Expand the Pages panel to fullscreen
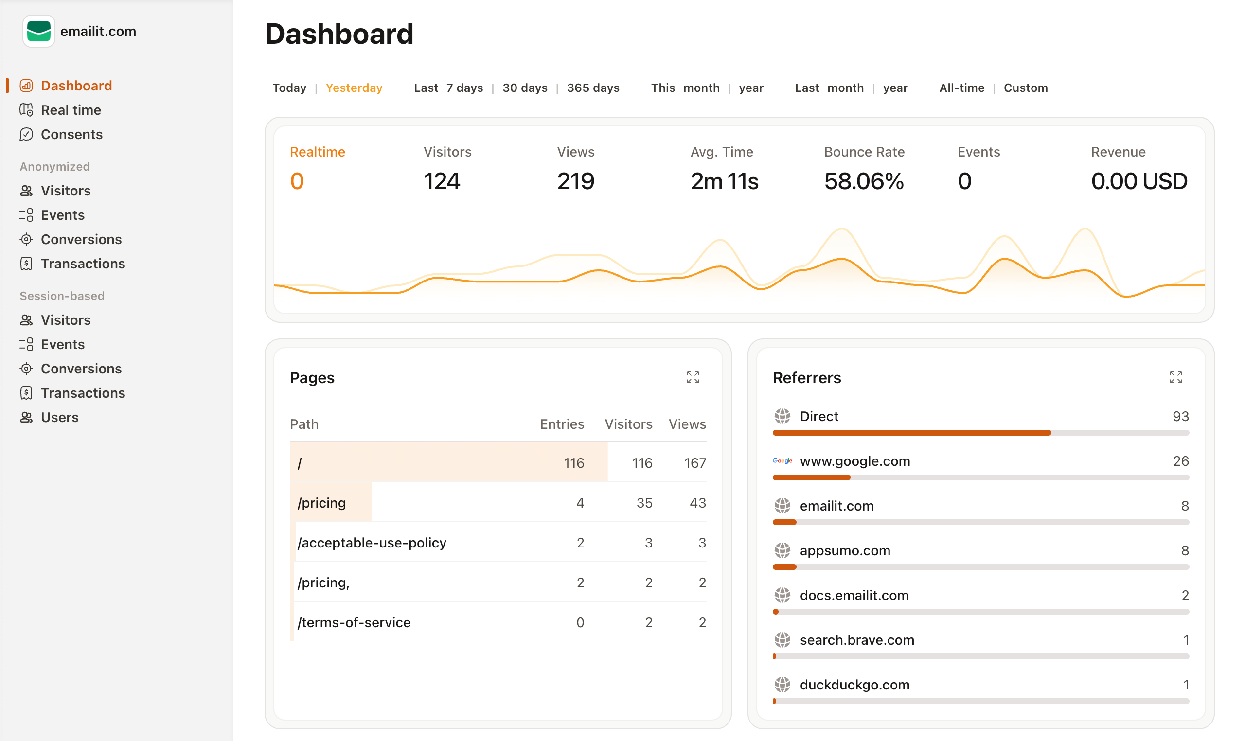This screenshot has height=741, width=1245. point(694,377)
